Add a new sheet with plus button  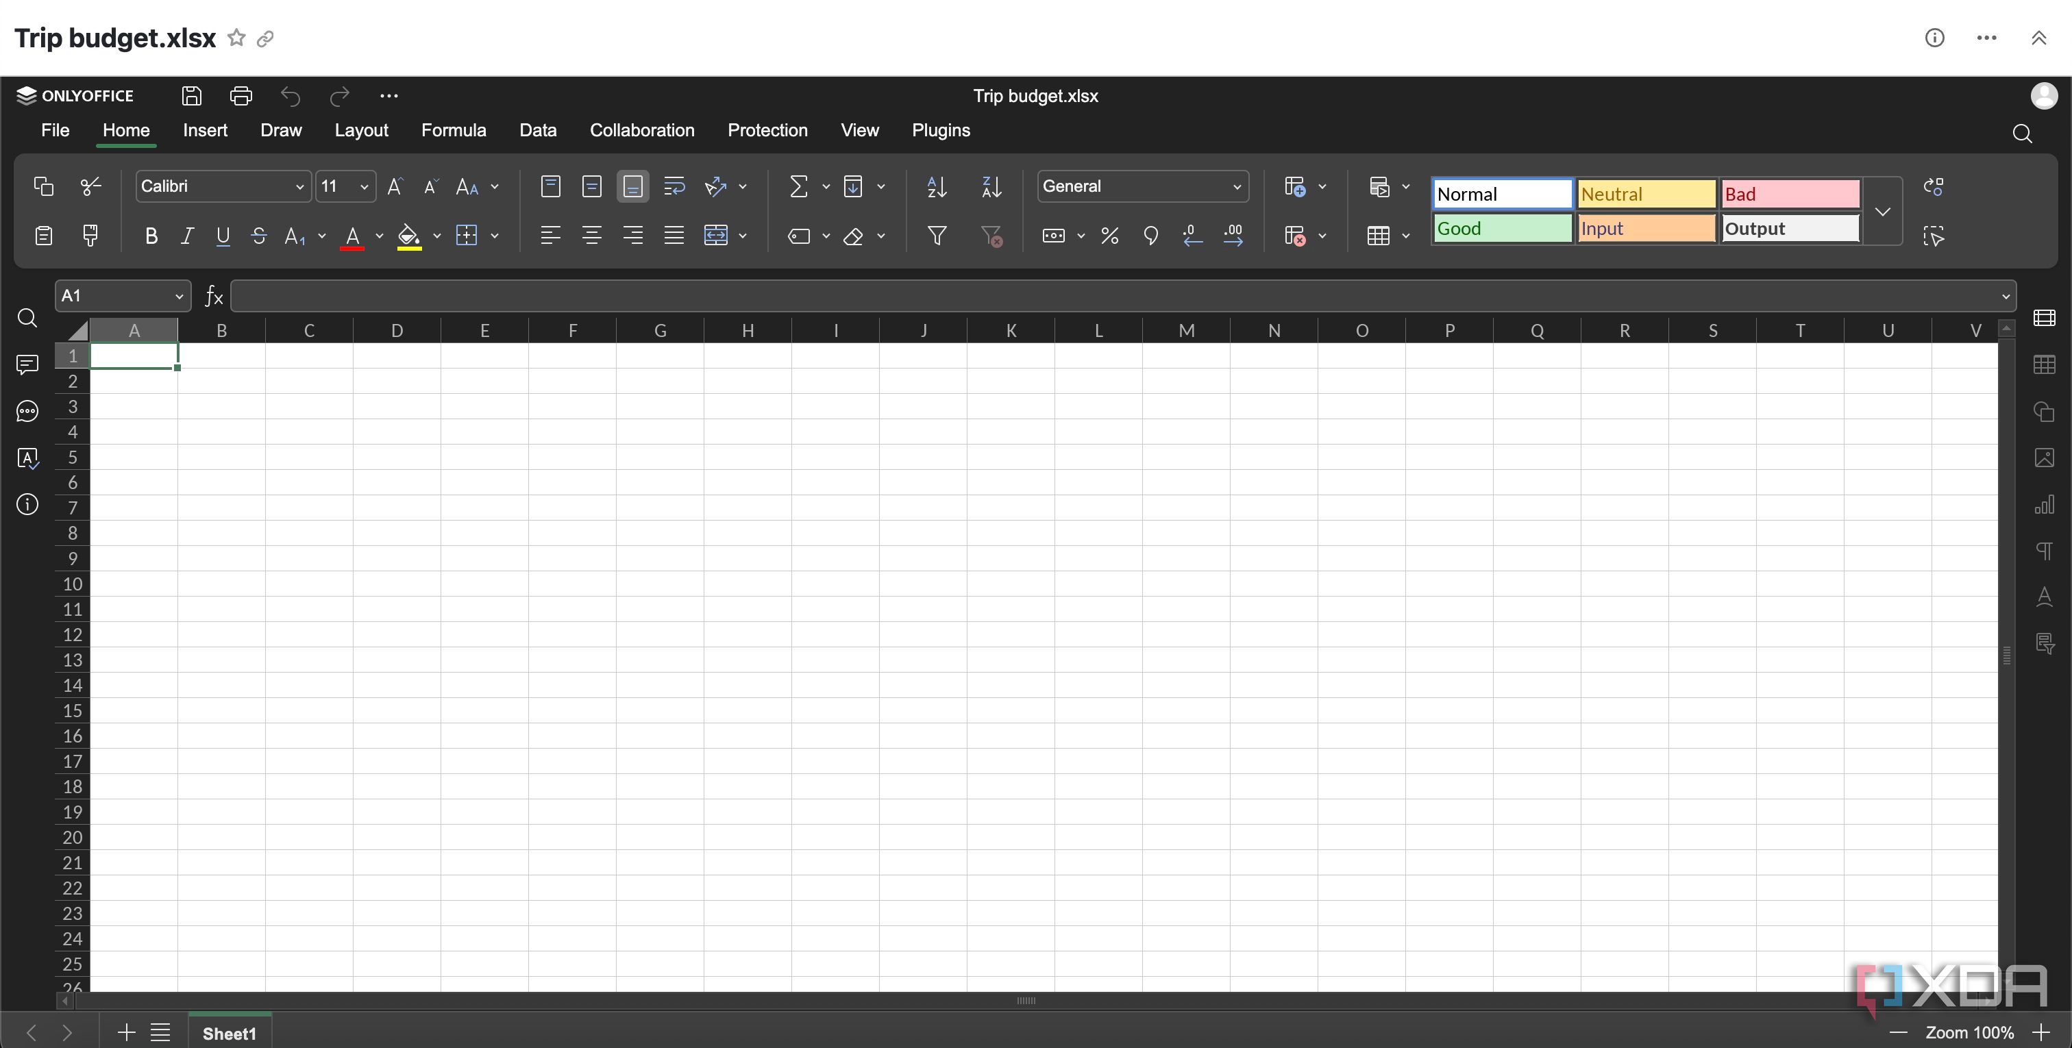click(126, 1032)
